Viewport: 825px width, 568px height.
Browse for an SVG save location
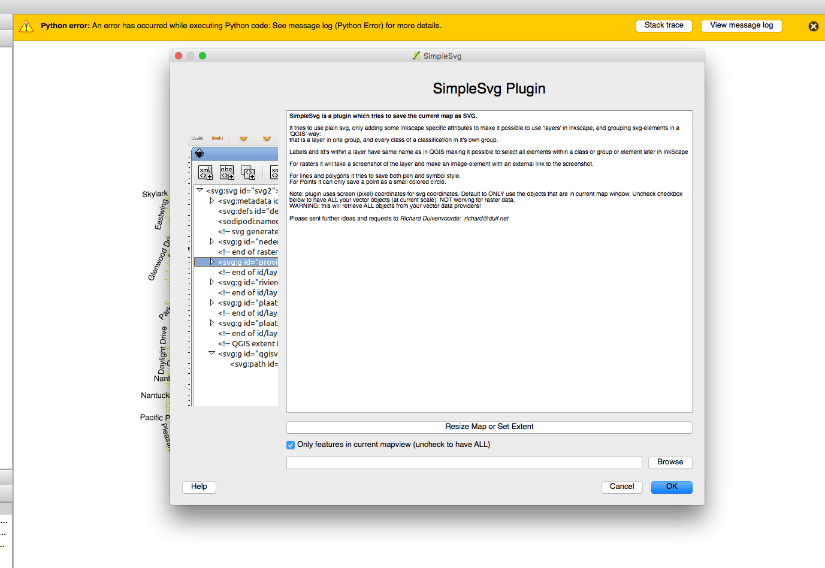pos(670,463)
